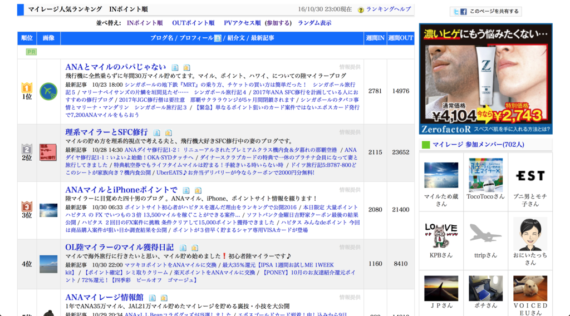Open article マツキヨポイントをANAマイルに交換
This screenshot has width=570, height=316.
pos(170,265)
